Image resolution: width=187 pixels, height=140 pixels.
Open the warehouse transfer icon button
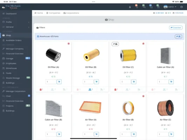[x=178, y=36]
